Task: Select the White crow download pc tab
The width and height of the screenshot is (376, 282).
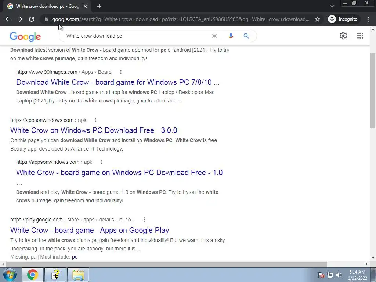Action: [x=47, y=6]
